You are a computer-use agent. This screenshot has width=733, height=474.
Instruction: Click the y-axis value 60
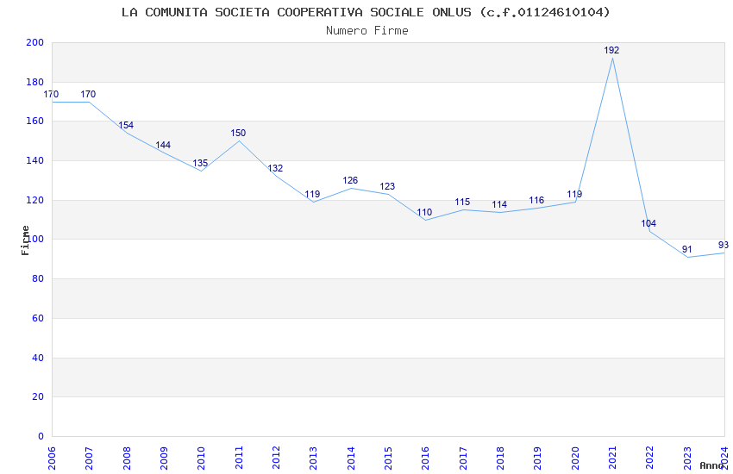coord(37,319)
